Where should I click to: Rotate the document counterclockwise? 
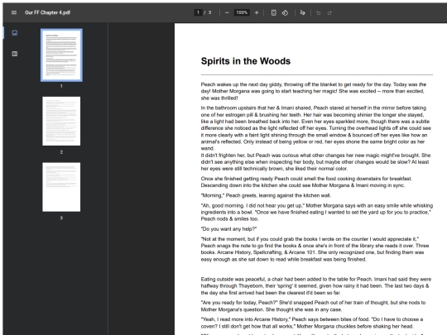pyautogui.click(x=285, y=12)
